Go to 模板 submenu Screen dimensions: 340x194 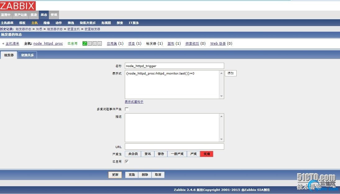[22, 23]
